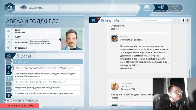Click mariah's cat avatar
The height and width of the screenshot is (110, 196).
(115, 86)
